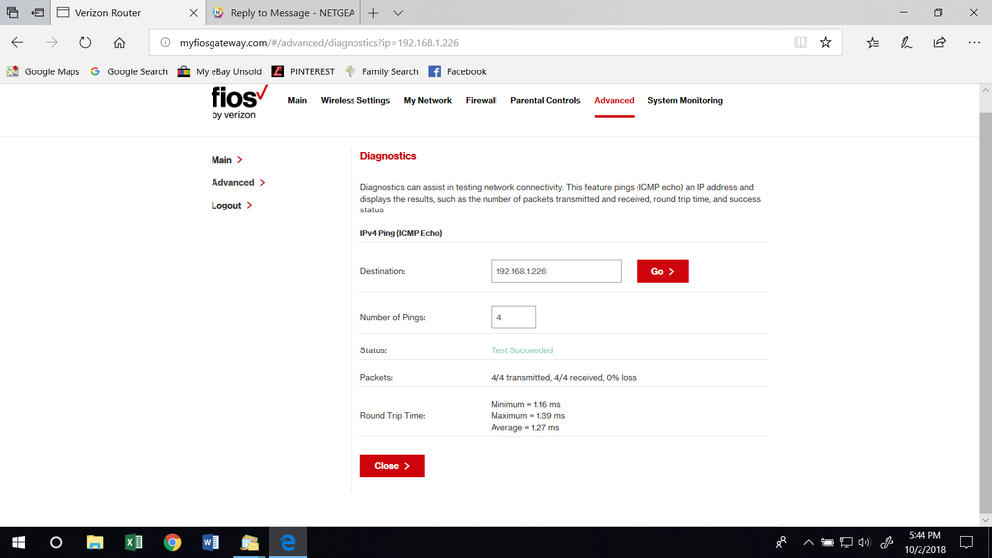This screenshot has width=992, height=558.
Task: Click the site information icon in address bar
Action: coord(165,43)
